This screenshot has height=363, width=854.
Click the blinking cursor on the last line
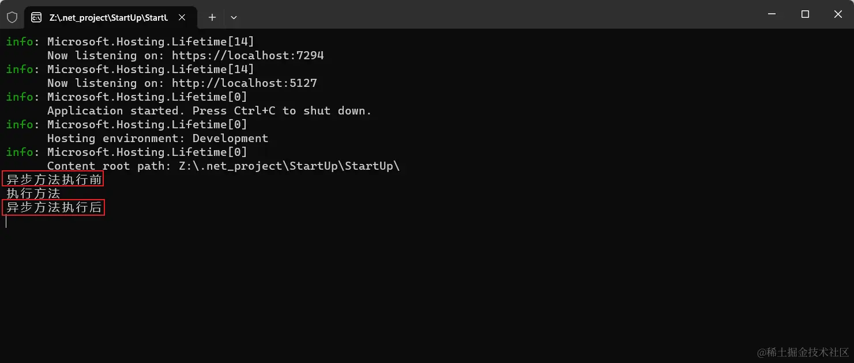pyautogui.click(x=6, y=221)
